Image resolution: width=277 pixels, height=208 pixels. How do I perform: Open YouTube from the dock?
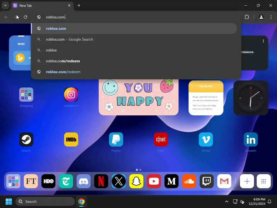click(154, 181)
